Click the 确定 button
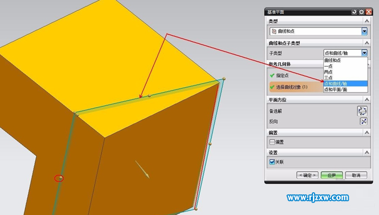 tap(308, 175)
